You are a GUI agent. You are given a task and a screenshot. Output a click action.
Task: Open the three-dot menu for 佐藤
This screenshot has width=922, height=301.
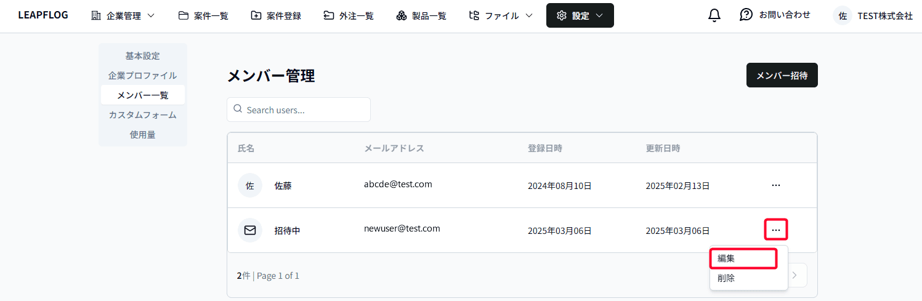pos(775,185)
